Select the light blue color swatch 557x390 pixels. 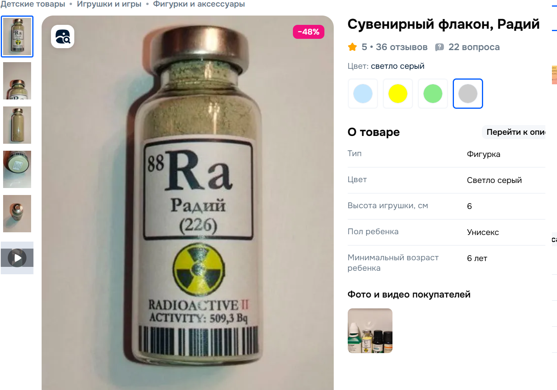[363, 94]
